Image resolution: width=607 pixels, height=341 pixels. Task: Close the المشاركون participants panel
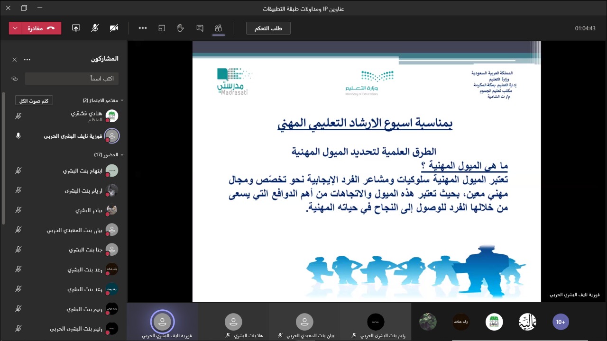(14, 60)
